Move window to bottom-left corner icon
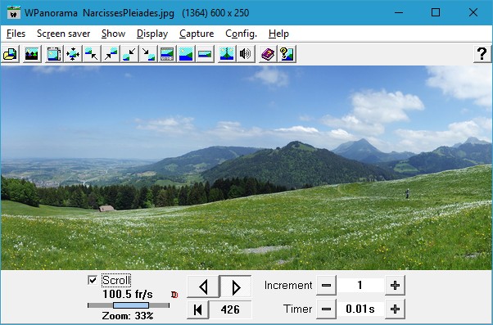 [x=129, y=54]
